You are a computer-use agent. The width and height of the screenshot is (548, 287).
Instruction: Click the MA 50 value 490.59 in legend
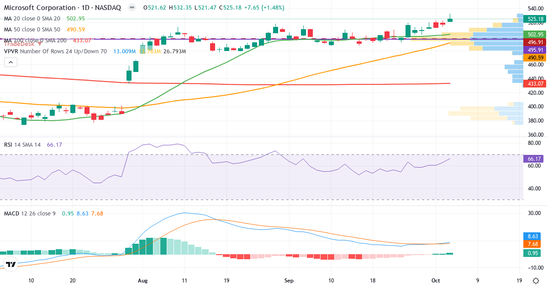(76, 30)
